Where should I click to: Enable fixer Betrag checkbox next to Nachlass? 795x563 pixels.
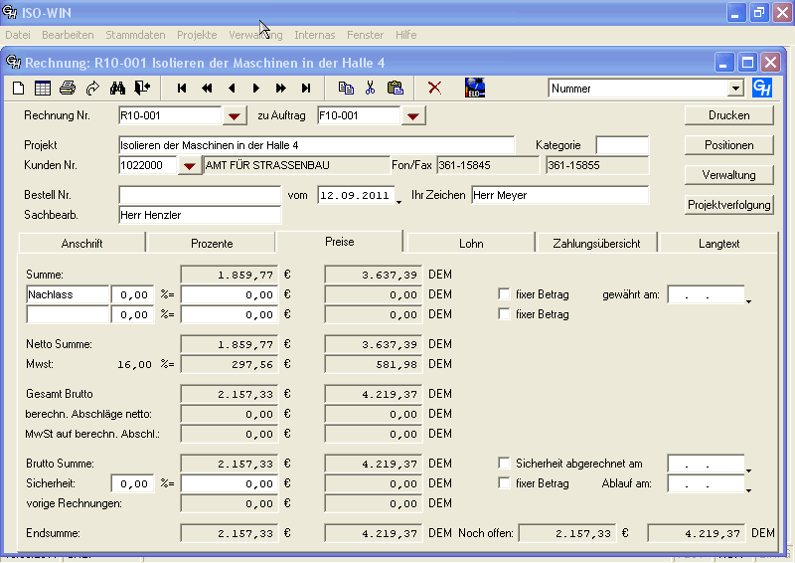pyautogui.click(x=504, y=294)
